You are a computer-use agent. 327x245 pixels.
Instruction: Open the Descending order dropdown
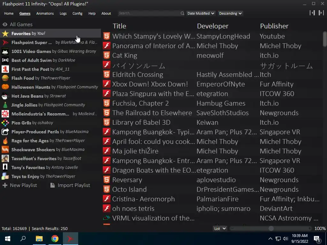[231, 13]
